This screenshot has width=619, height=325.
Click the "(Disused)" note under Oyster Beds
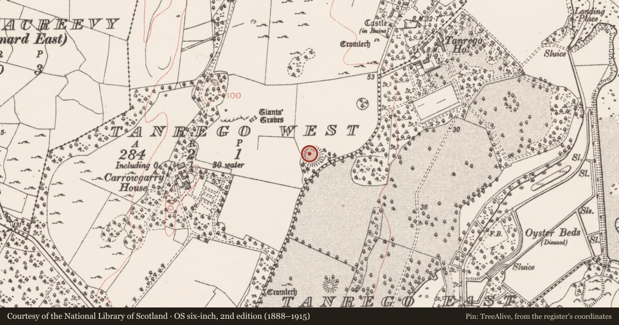(555, 242)
